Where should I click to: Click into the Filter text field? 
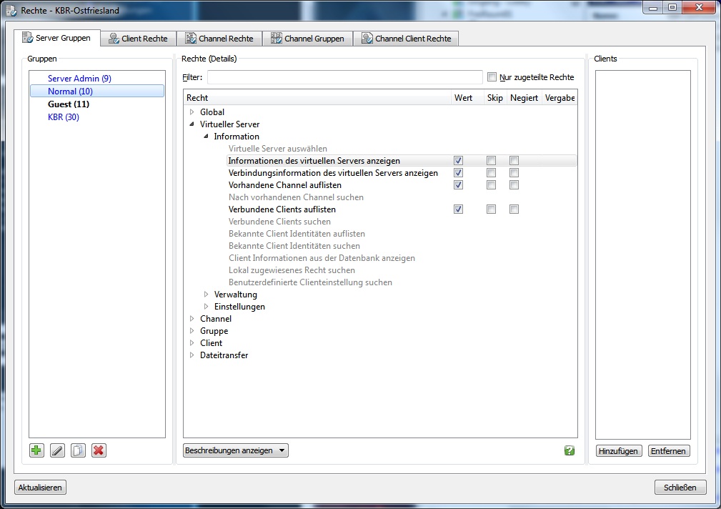click(x=344, y=77)
